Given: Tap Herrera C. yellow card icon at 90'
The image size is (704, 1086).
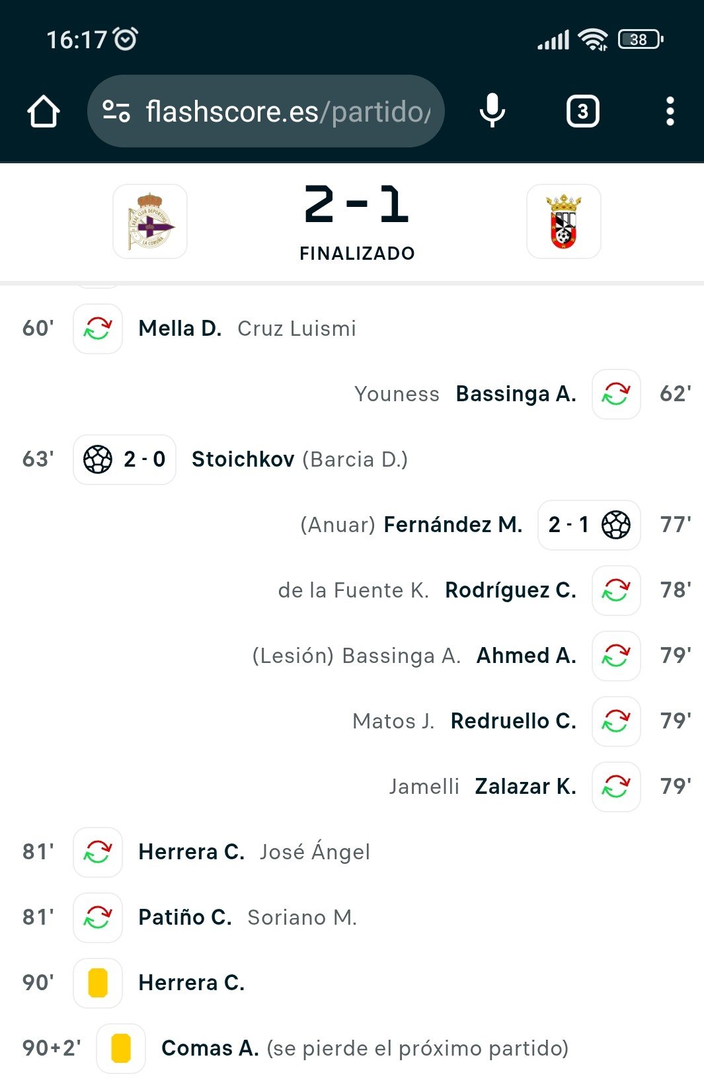Looking at the screenshot, I should [98, 983].
